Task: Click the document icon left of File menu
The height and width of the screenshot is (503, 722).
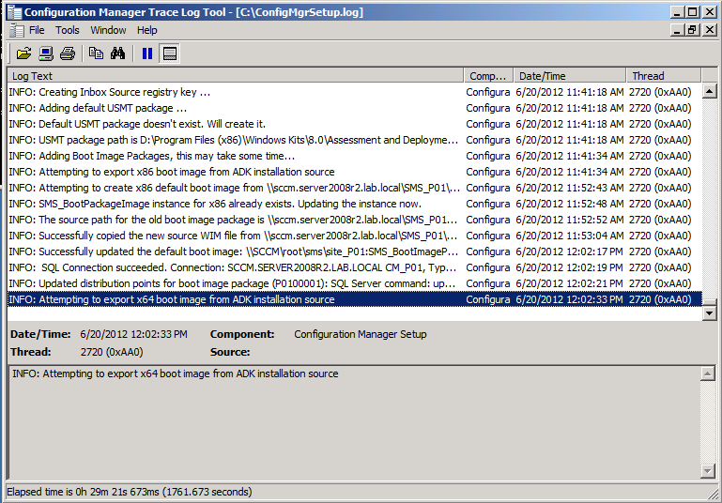Action: 17,30
